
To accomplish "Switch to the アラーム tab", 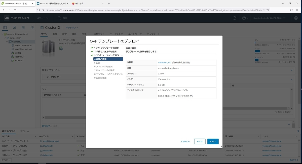I will [25, 131].
